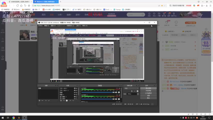Viewport: 213px width, 120px height.
Task: Click the browser undo-close arrow icon
Action: pos(25,6)
